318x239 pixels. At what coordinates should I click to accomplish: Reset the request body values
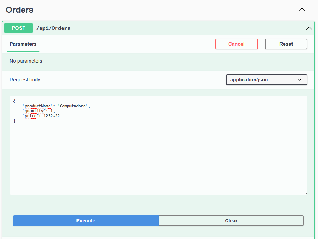coord(286,44)
